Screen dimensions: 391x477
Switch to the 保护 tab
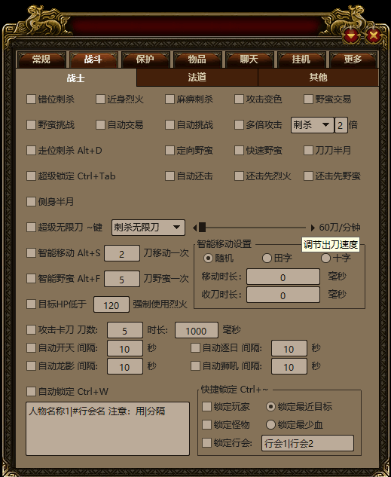[145, 60]
